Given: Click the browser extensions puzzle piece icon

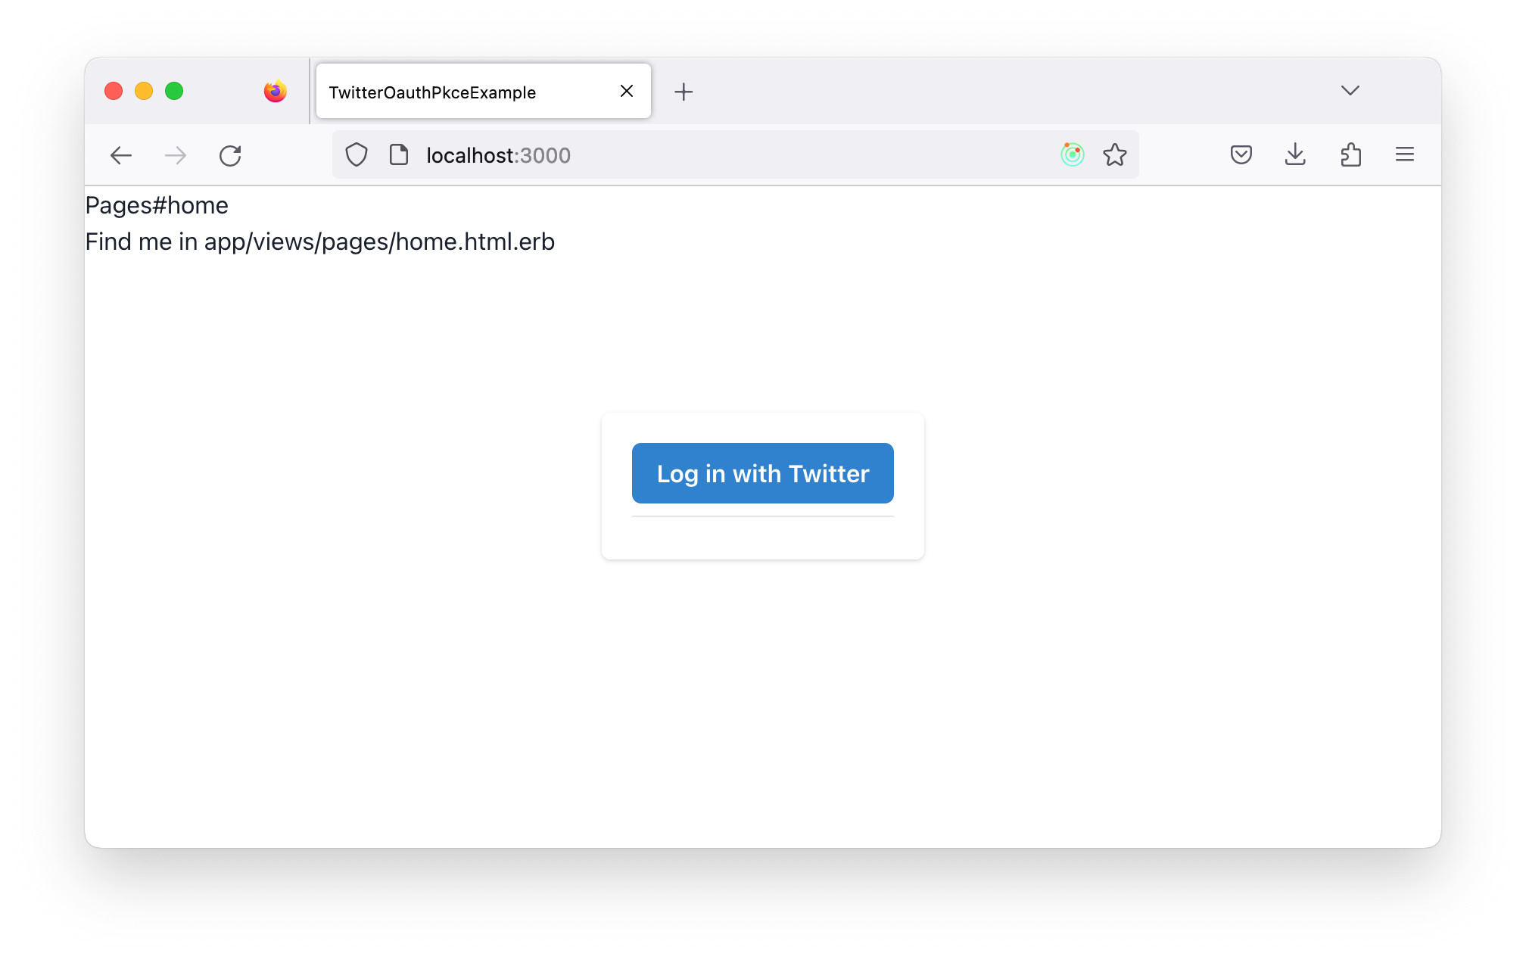Looking at the screenshot, I should [1351, 155].
